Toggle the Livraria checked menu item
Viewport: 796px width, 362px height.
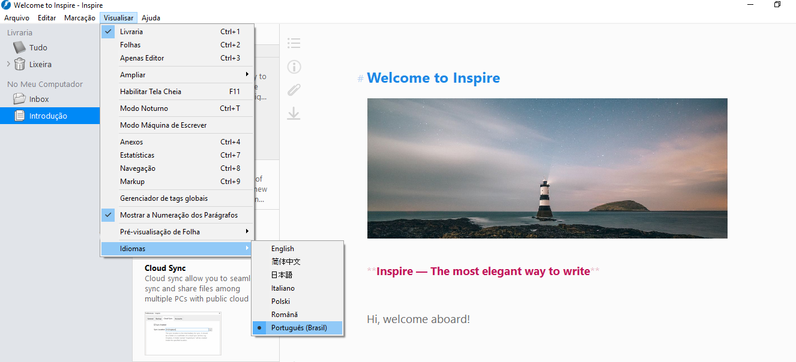[177, 32]
